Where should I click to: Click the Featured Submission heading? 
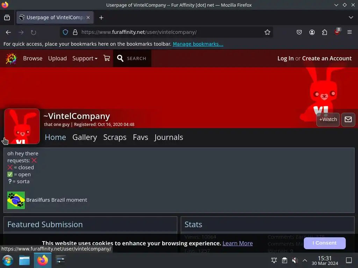click(x=45, y=224)
